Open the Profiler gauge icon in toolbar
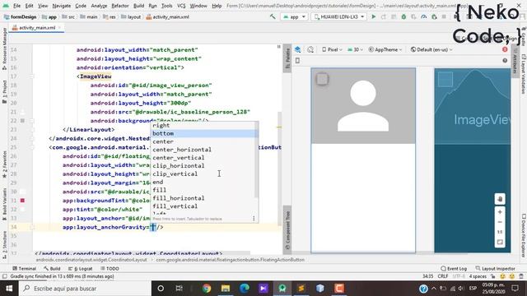The height and width of the screenshot is (296, 527). click(x=424, y=16)
